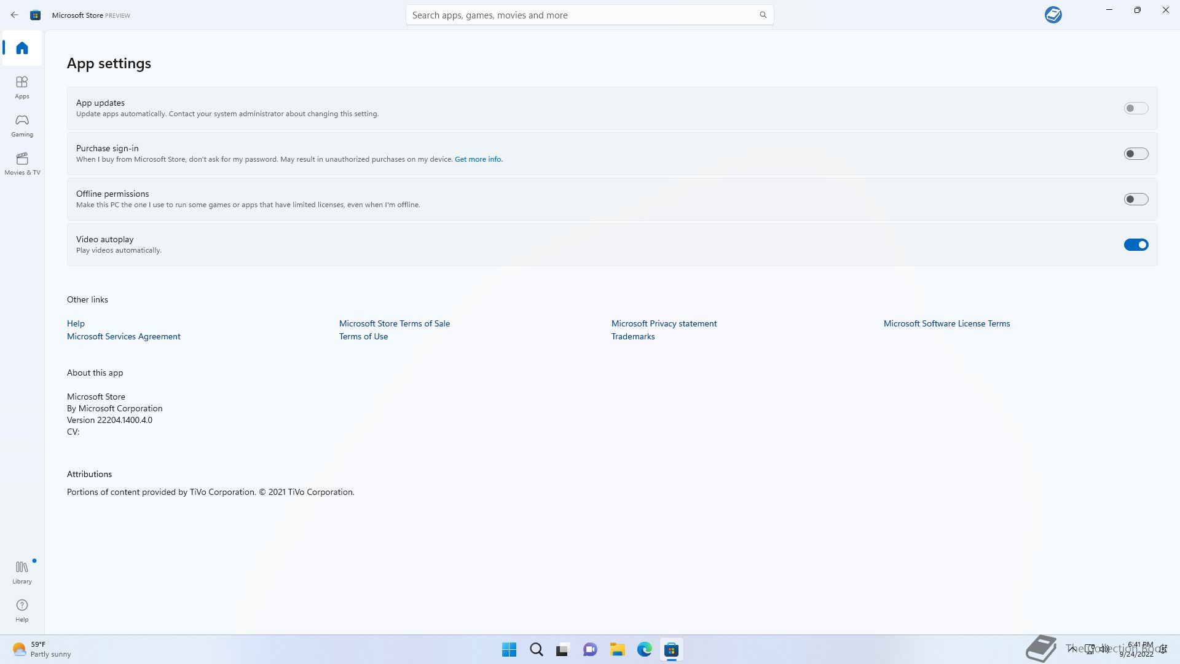The height and width of the screenshot is (664, 1180).
Task: Click the Version 22204.1400.4.0 text
Action: point(109,420)
